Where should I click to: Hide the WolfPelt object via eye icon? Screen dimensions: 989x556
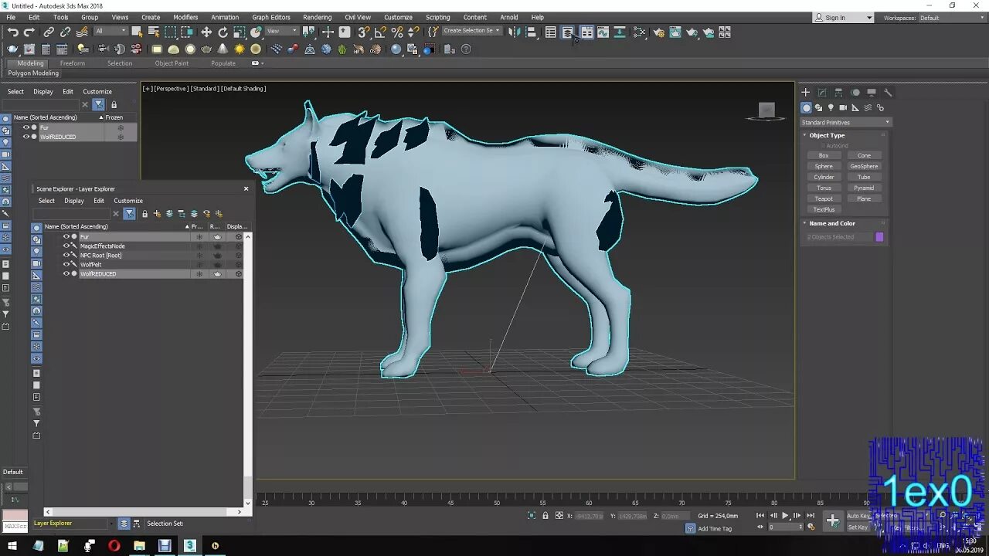click(66, 265)
